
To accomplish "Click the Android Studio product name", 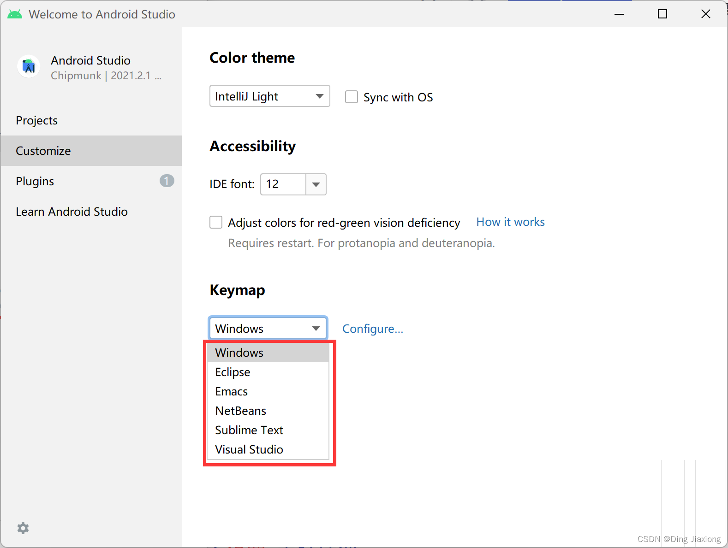I will [91, 60].
